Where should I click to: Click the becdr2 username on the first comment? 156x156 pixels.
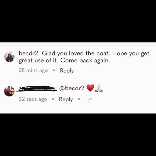tap(28, 53)
